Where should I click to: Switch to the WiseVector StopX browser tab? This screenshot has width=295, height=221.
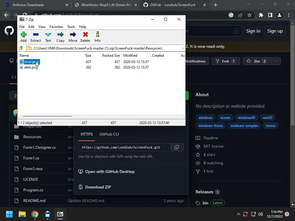click(106, 5)
